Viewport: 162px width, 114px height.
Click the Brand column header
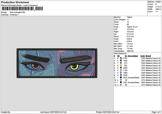(x=148, y=56)
